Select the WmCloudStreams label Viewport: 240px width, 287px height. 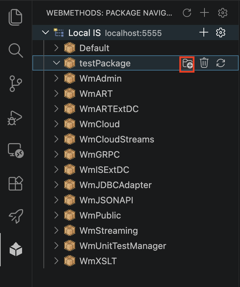click(x=117, y=139)
